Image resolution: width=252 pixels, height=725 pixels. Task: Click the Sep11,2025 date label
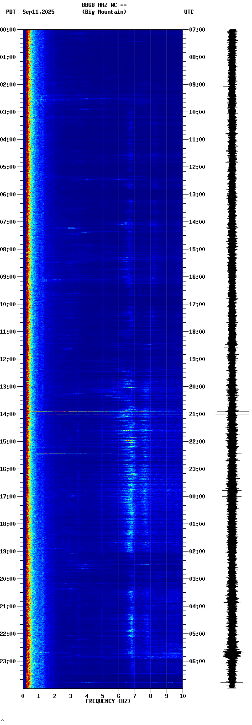pyautogui.click(x=38, y=12)
